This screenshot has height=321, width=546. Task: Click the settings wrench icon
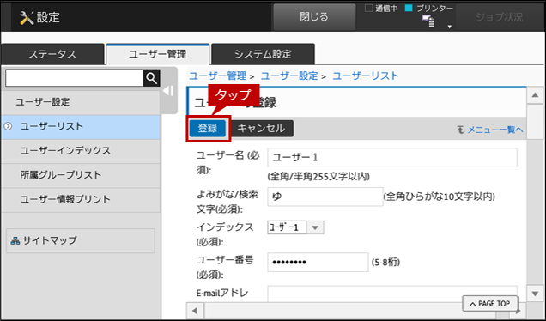(x=27, y=17)
